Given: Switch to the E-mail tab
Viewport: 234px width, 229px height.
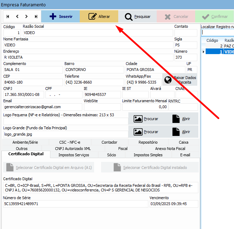Looking at the screenshot, I should pyautogui.click(x=185, y=155).
